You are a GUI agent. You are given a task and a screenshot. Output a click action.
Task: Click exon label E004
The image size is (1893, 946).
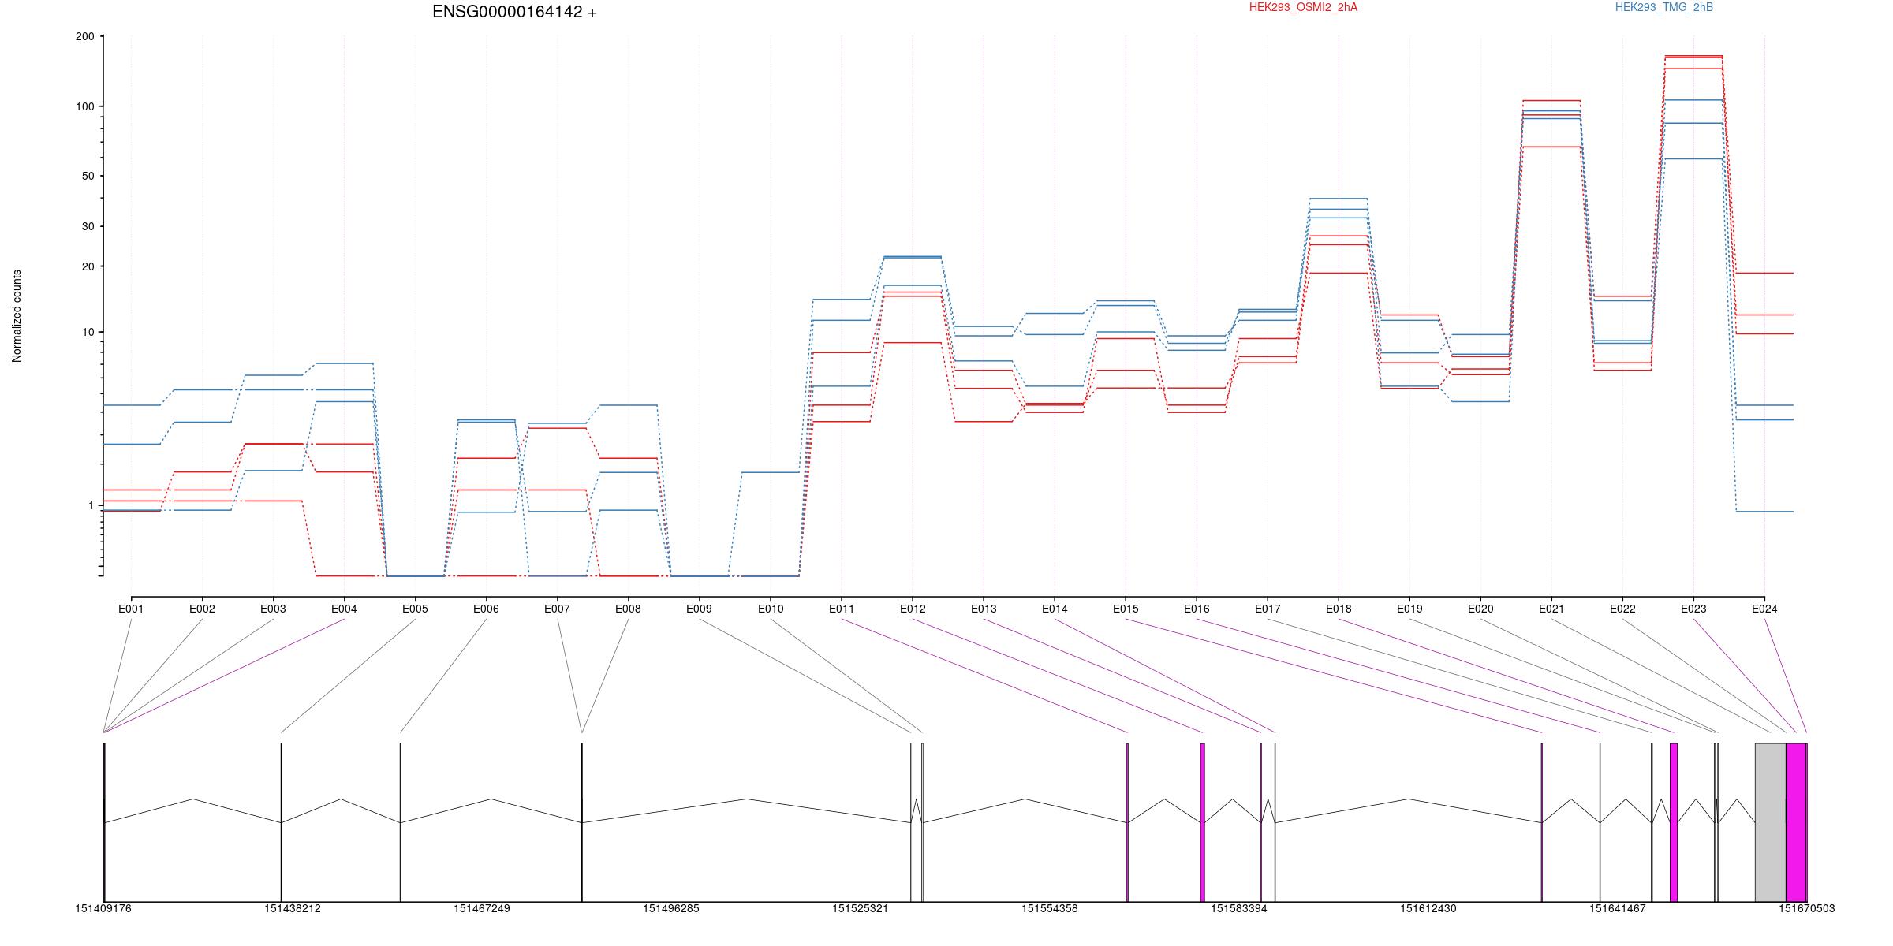coord(344,609)
